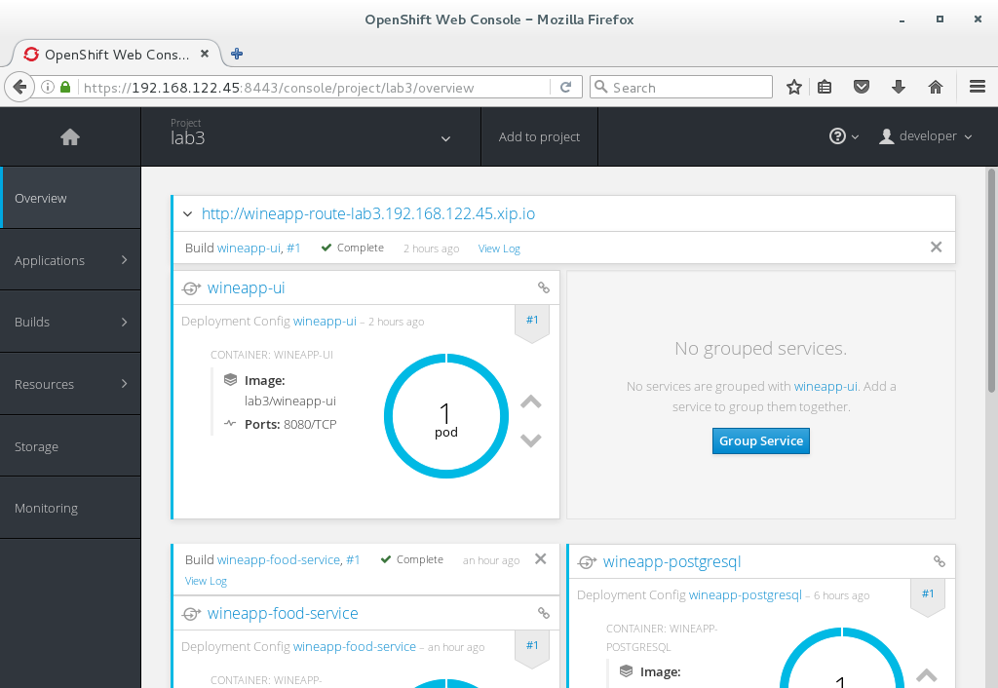Screen dimensions: 998x688
Task: Expand the lab3 project dropdown
Action: pos(445,138)
